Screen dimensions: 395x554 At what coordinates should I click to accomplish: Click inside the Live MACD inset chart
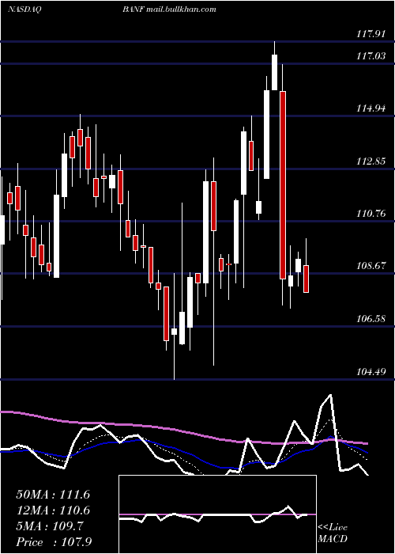(217, 514)
